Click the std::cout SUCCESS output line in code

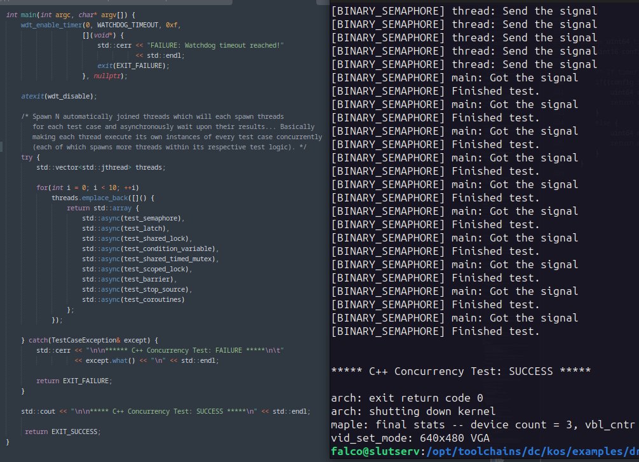[x=166, y=411]
